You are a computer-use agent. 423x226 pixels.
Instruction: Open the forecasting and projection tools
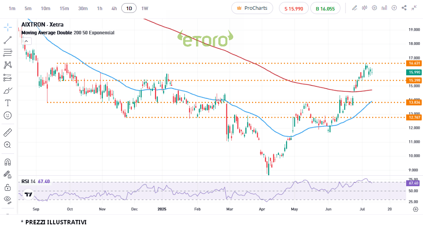coord(8,78)
